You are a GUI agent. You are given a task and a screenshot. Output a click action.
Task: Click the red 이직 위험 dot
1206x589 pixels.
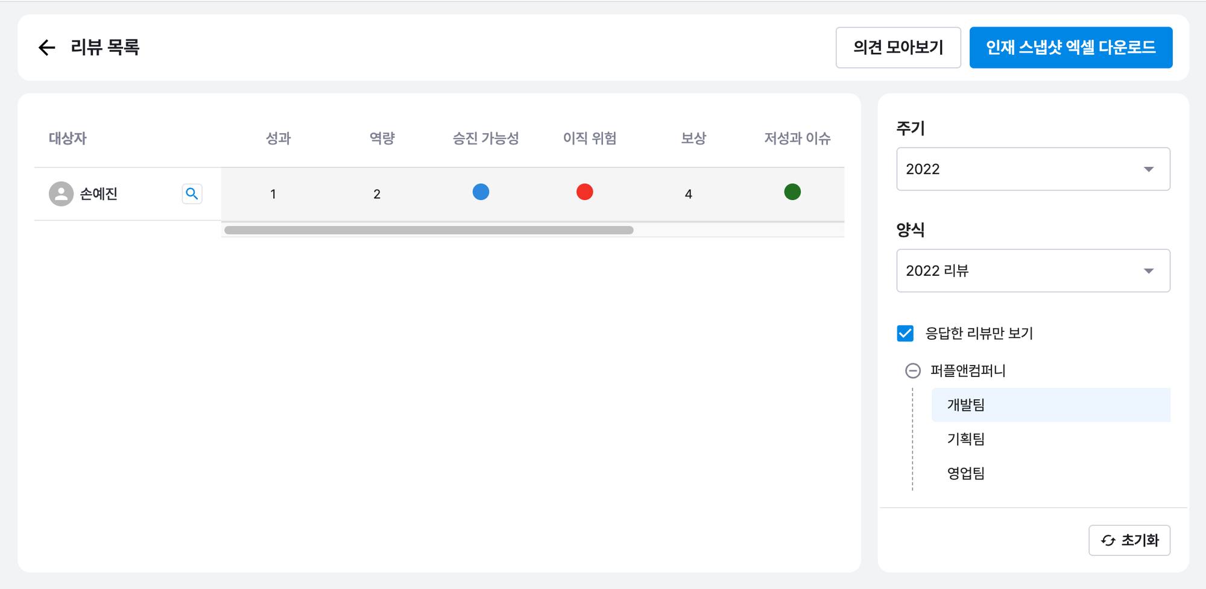(x=584, y=192)
